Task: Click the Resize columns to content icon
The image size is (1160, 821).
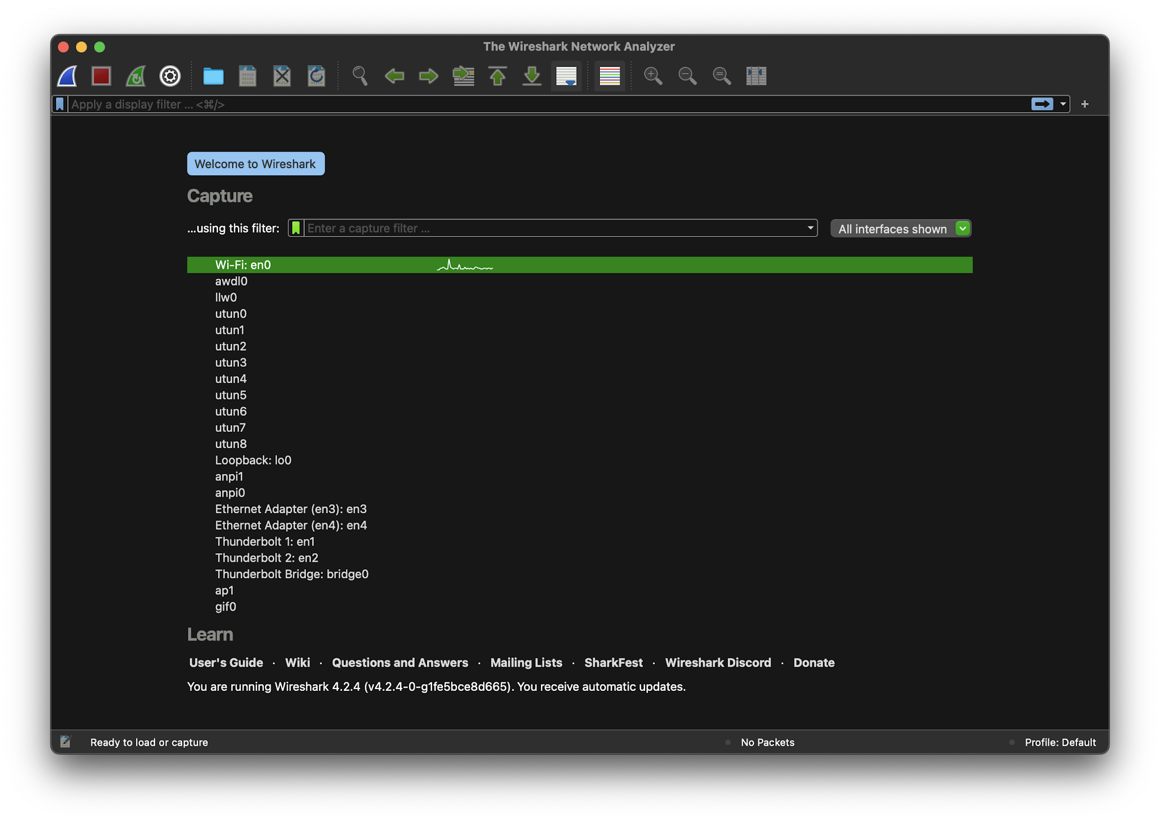Action: (756, 76)
